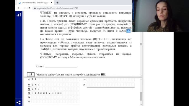This screenshot has width=189, height=106.
Task: Click answer row 10 field
Action: (x=55, y=79)
